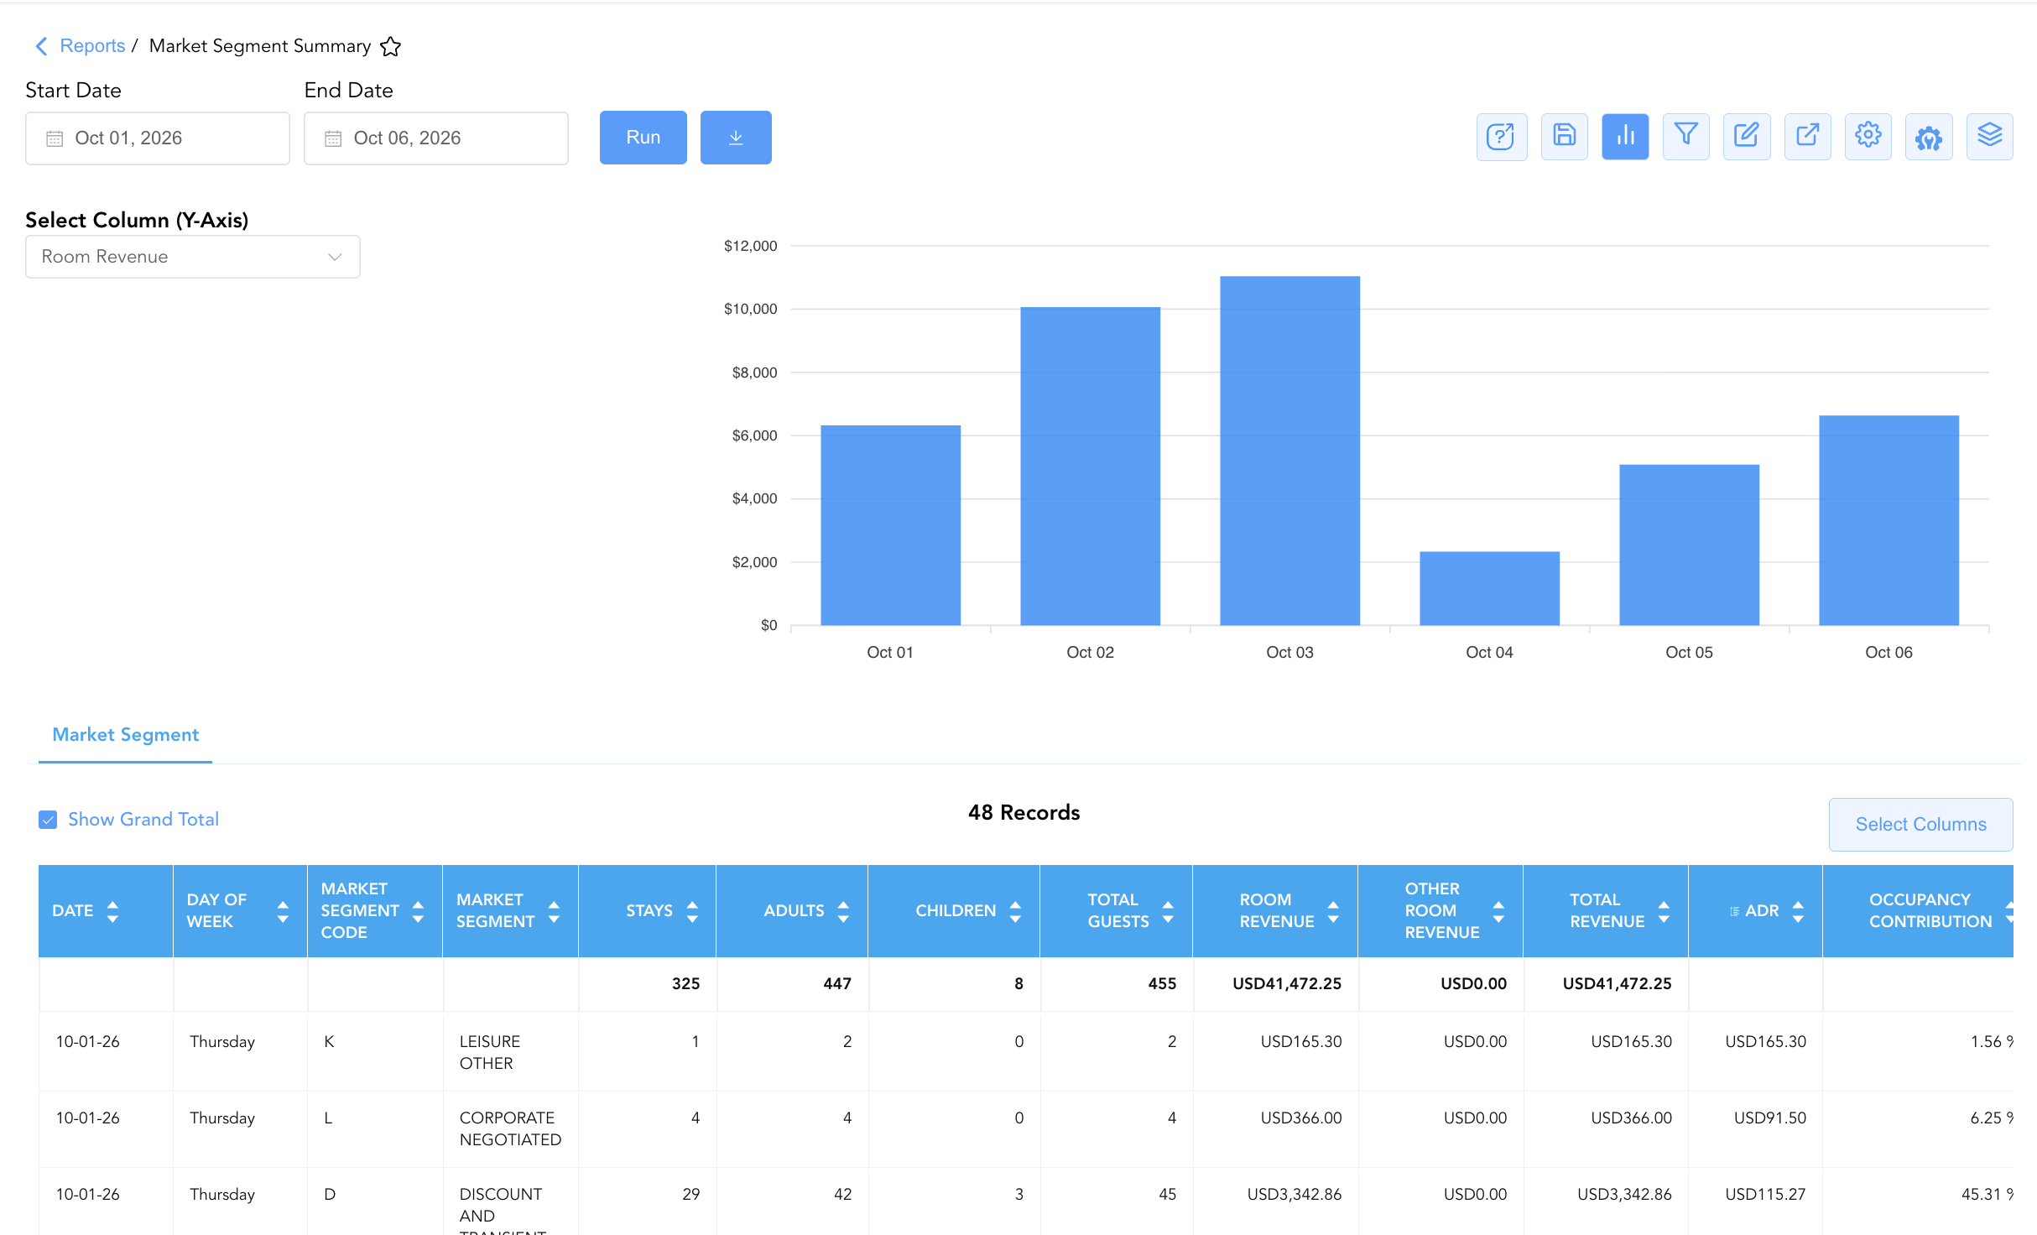
Task: Click the Run button
Action: tap(643, 138)
